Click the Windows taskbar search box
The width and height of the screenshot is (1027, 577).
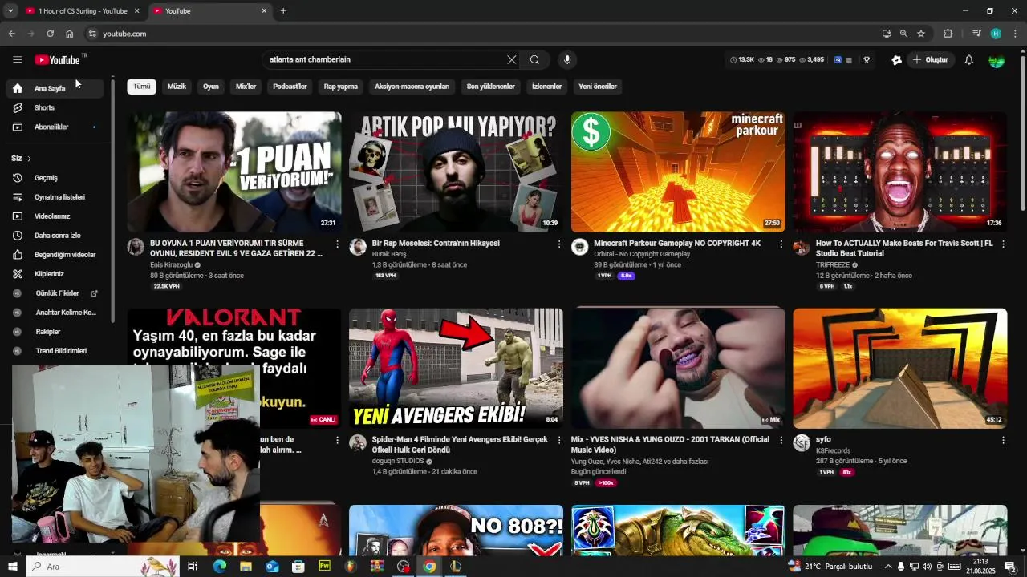104,567
